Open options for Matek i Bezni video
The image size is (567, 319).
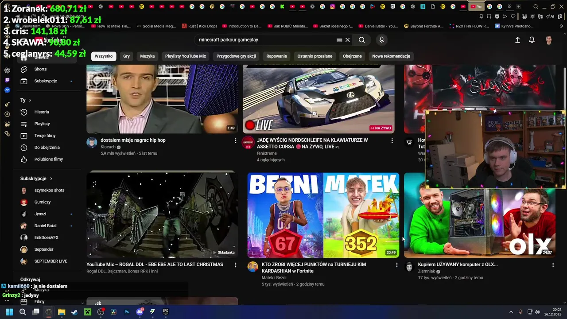coord(396,265)
